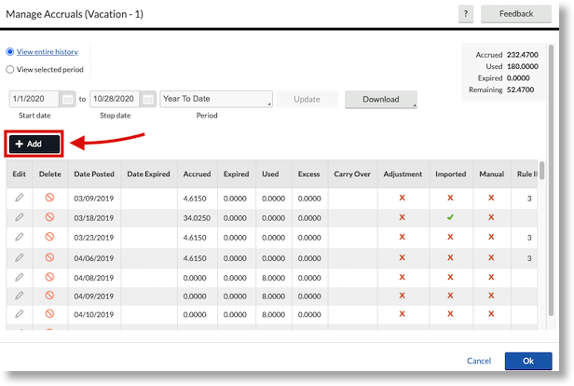
Task: Click the Update button
Action: point(307,99)
